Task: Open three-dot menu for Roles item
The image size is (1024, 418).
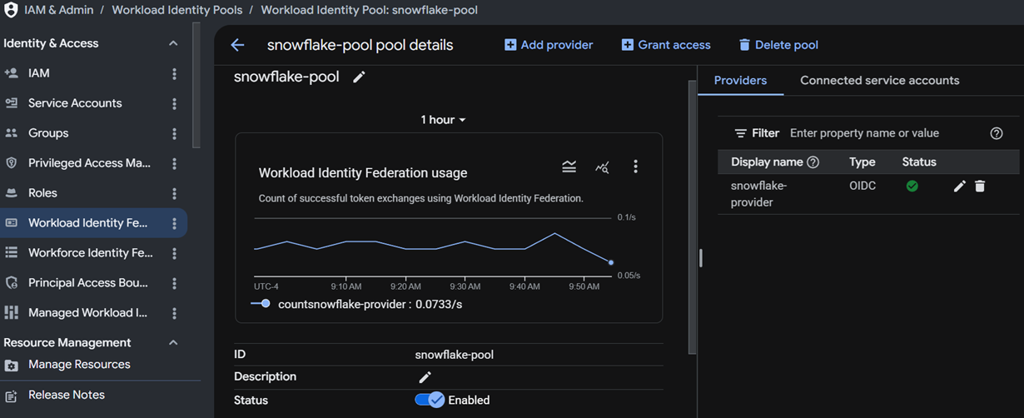Action: [174, 193]
